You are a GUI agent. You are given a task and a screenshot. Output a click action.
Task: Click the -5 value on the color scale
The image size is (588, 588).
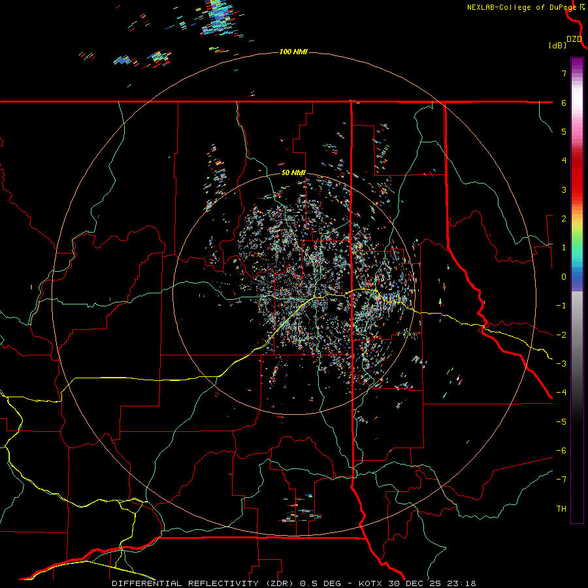(561, 422)
